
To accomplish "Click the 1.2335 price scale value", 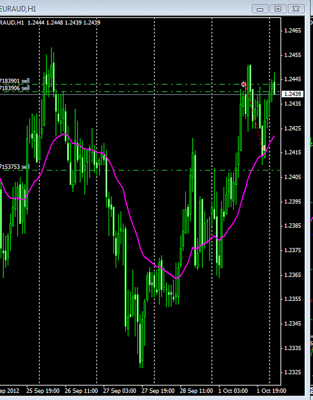I will [293, 348].
